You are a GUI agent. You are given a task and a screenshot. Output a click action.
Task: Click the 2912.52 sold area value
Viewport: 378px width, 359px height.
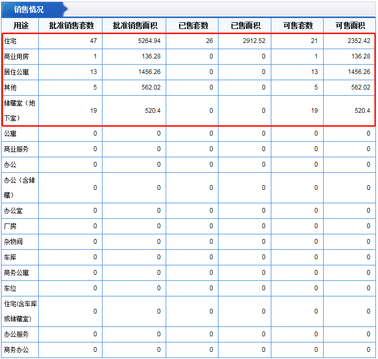point(254,41)
